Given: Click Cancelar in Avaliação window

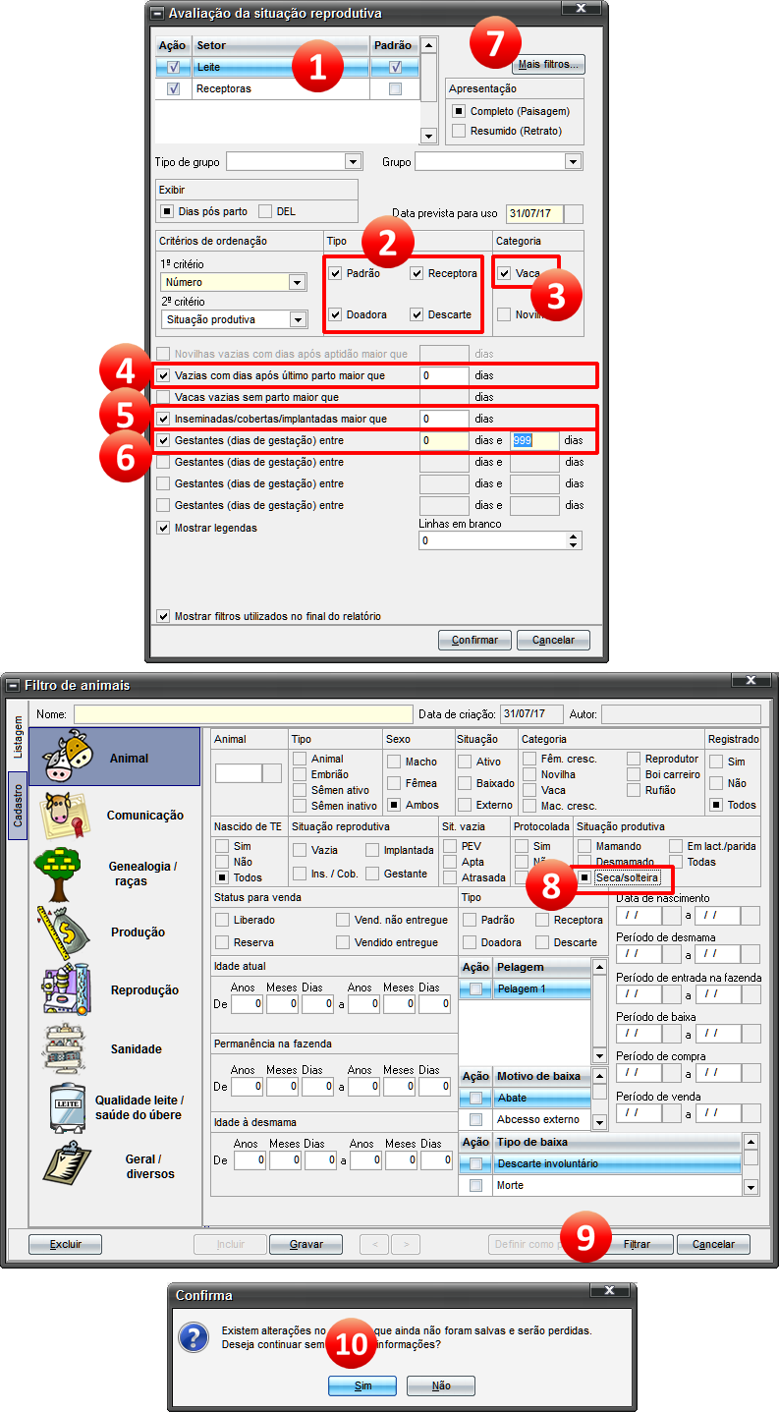Looking at the screenshot, I should [x=553, y=640].
